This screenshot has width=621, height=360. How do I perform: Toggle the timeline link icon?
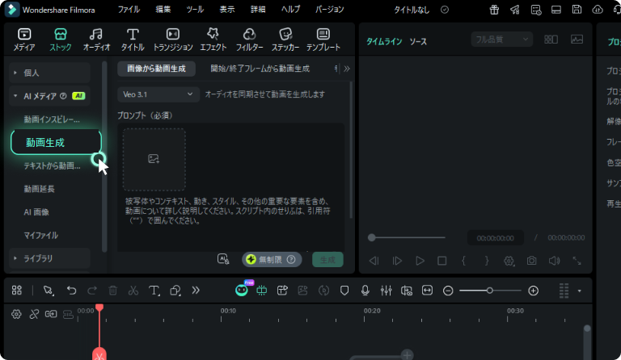point(51,314)
